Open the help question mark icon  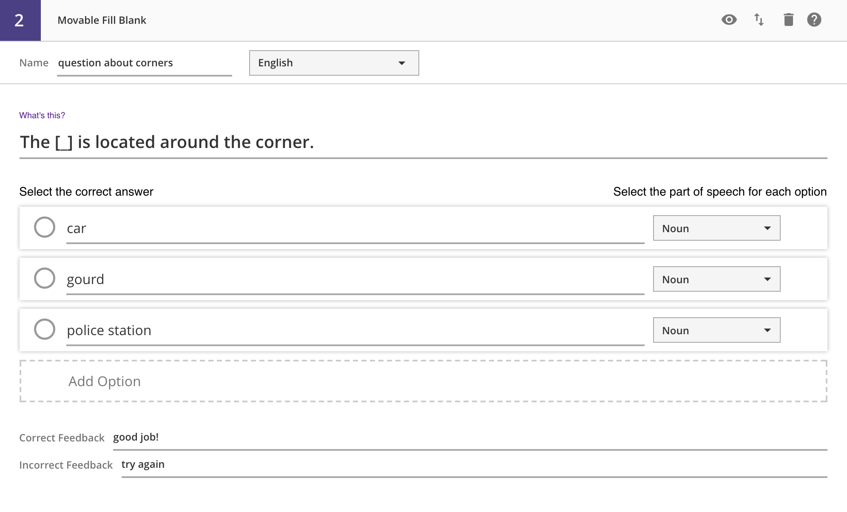[814, 20]
